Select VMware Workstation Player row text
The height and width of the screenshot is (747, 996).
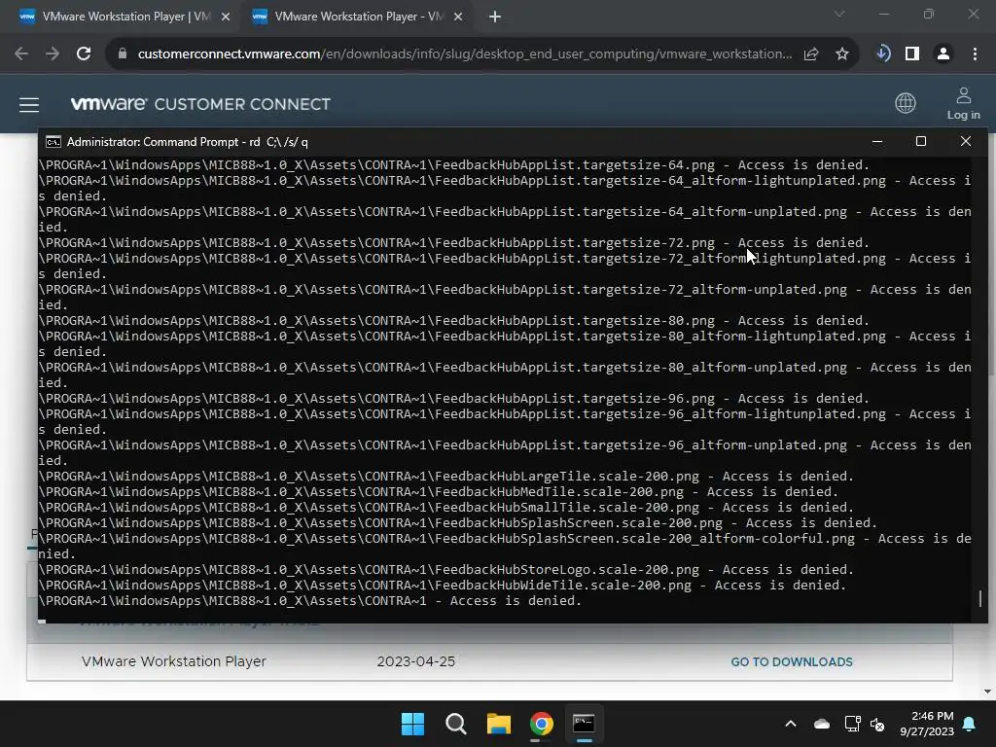click(x=173, y=661)
